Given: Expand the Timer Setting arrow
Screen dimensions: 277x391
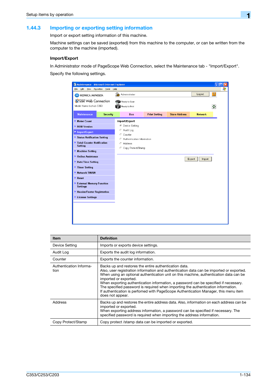Looking at the screenshot, I should (75, 167).
